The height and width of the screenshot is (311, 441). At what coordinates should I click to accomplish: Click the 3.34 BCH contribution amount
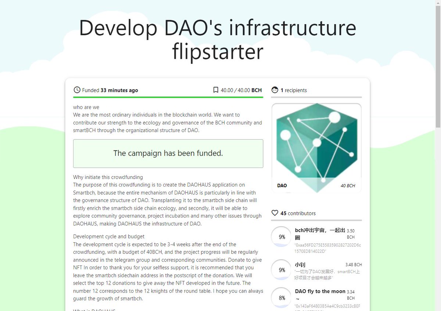[351, 295]
